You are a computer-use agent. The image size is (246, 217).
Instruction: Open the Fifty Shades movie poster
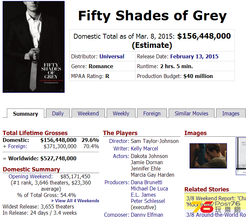point(33,47)
